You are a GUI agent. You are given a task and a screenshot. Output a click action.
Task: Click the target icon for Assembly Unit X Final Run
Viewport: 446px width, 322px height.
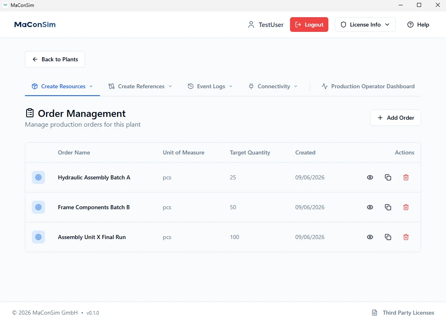click(x=38, y=237)
